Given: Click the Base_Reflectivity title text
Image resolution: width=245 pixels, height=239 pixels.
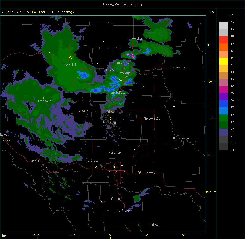Looking at the screenshot, I should point(122,4).
